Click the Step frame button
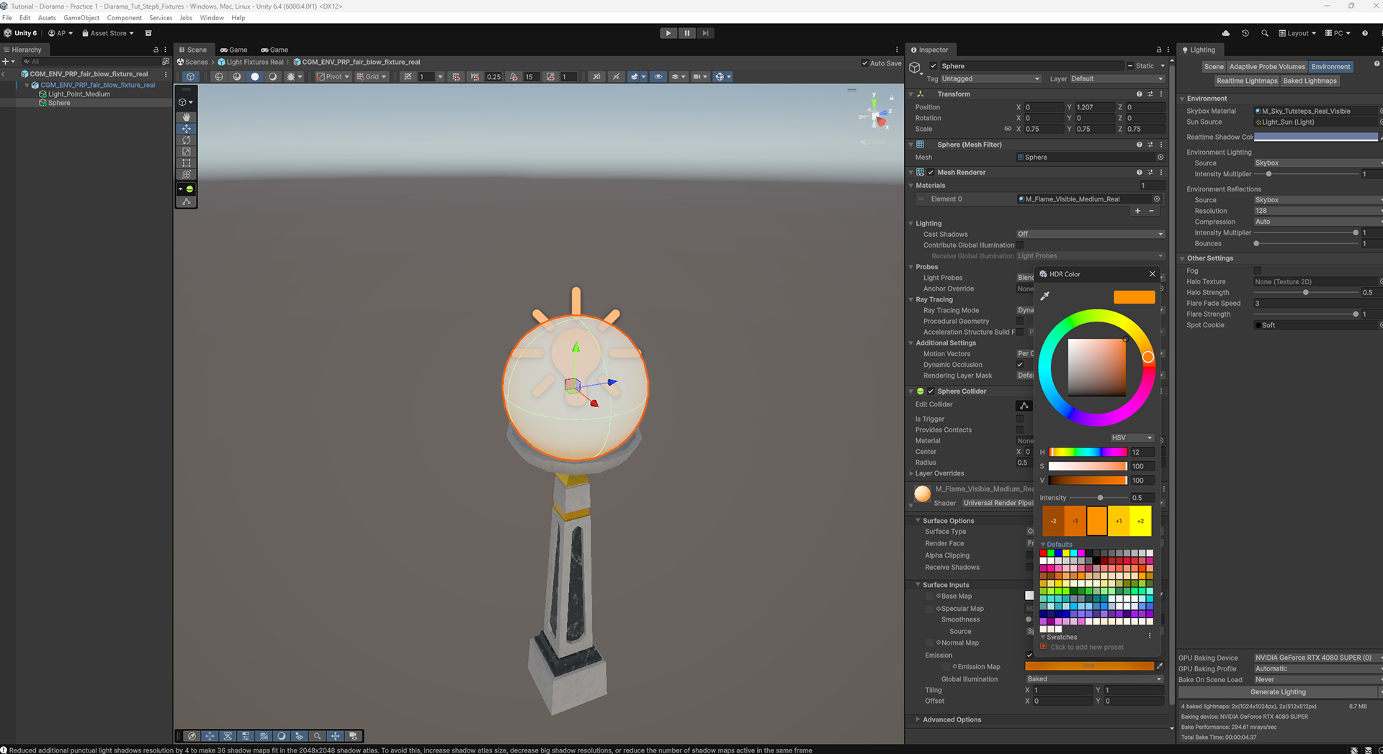The width and height of the screenshot is (1383, 754). pos(706,33)
